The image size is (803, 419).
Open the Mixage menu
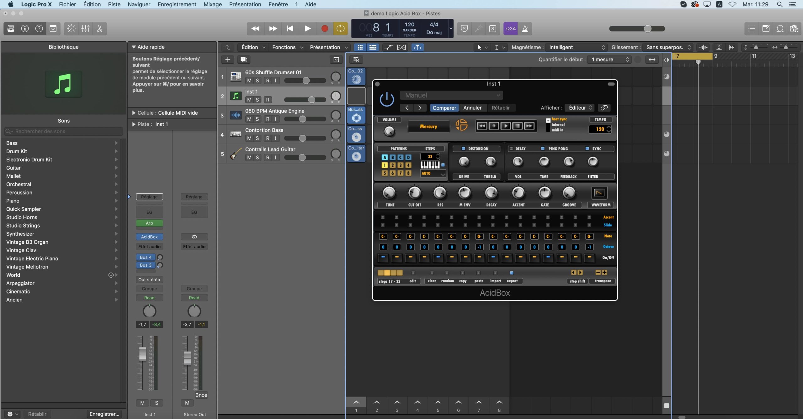[212, 4]
